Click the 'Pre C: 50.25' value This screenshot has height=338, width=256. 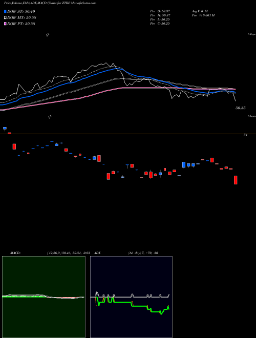click(160, 24)
